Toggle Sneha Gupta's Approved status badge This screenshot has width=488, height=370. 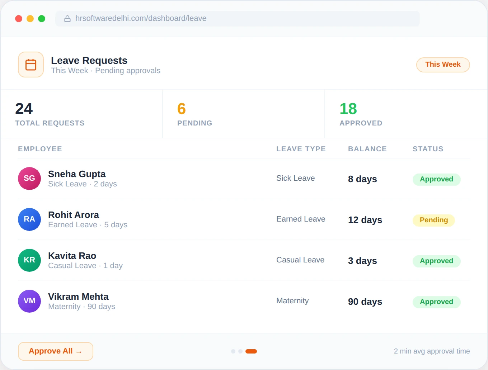pyautogui.click(x=436, y=179)
